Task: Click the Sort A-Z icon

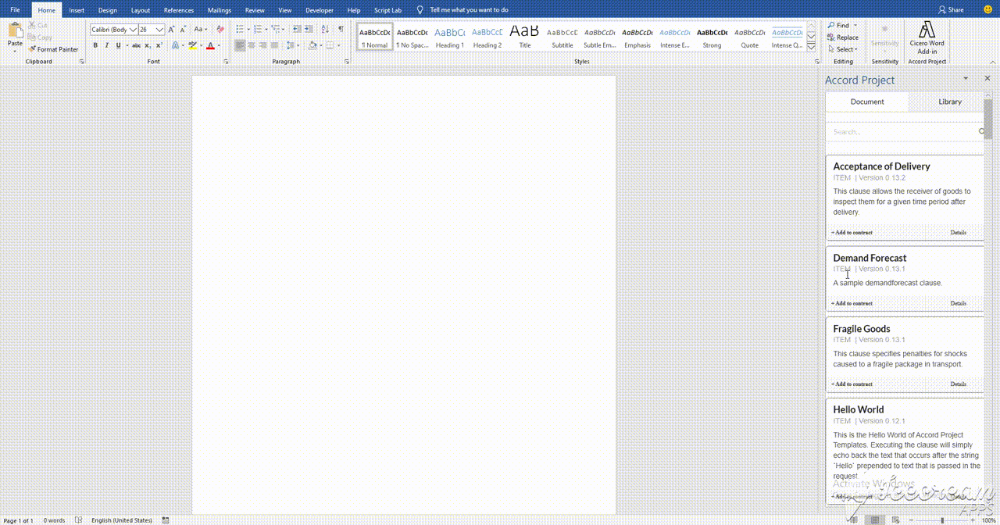Action: point(324,29)
